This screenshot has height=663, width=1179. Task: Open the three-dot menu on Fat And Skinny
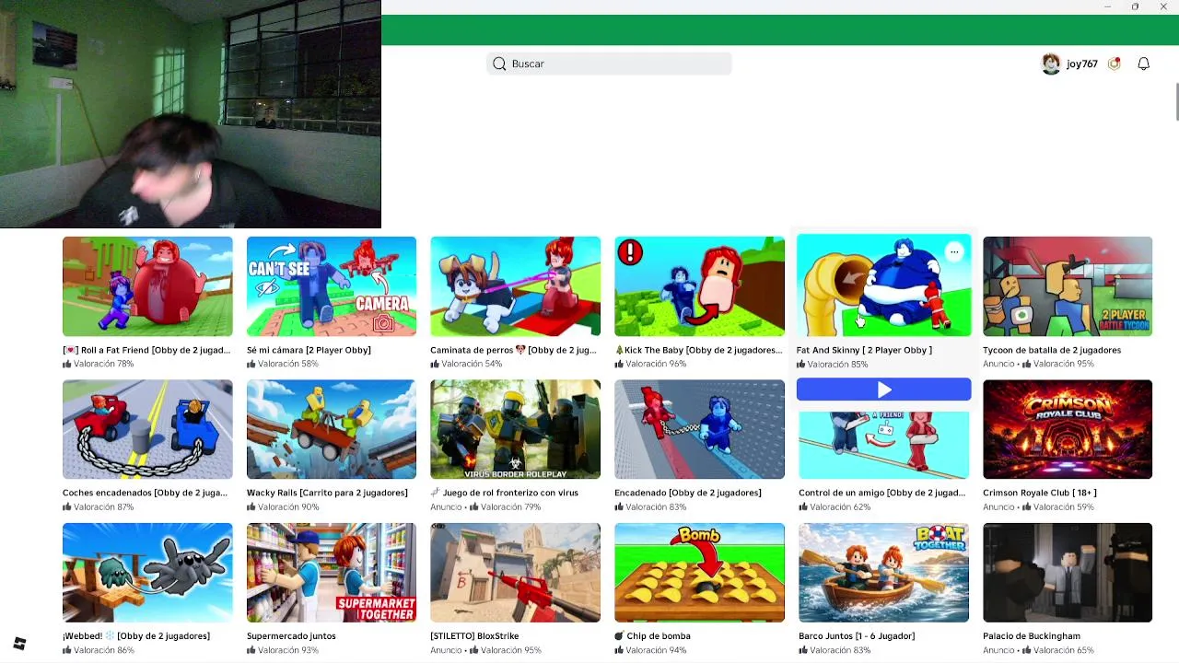[954, 251]
